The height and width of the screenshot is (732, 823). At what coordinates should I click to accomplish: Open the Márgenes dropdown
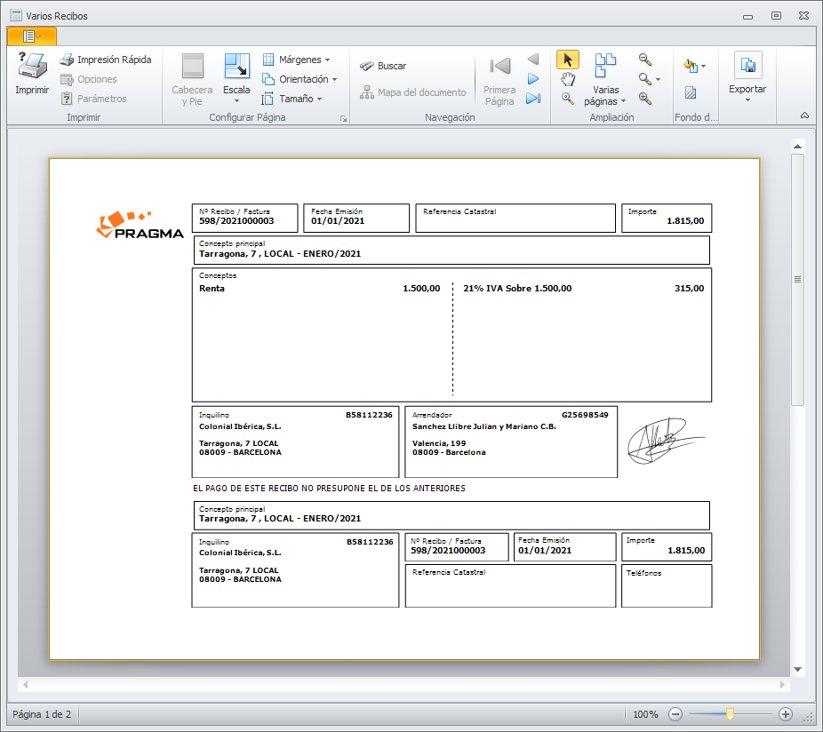(297, 60)
